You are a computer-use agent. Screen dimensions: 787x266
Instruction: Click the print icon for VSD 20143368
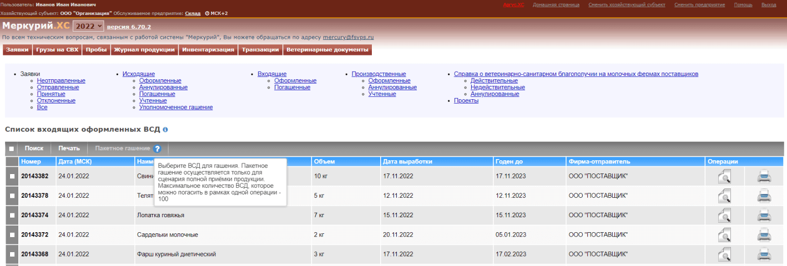(764, 254)
